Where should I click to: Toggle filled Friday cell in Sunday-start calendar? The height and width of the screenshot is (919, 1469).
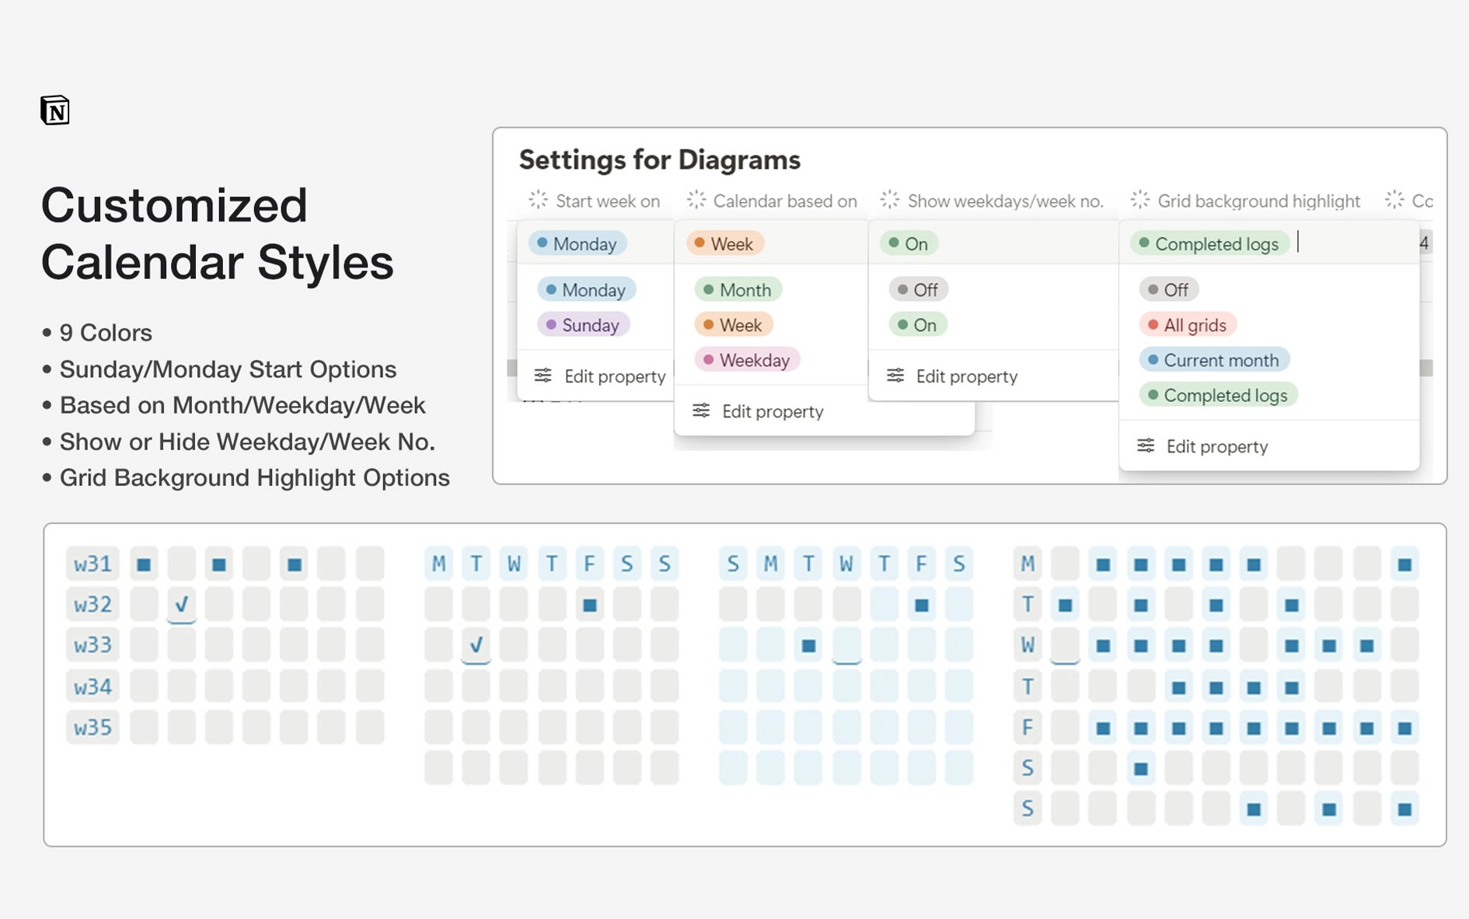pyautogui.click(x=921, y=604)
